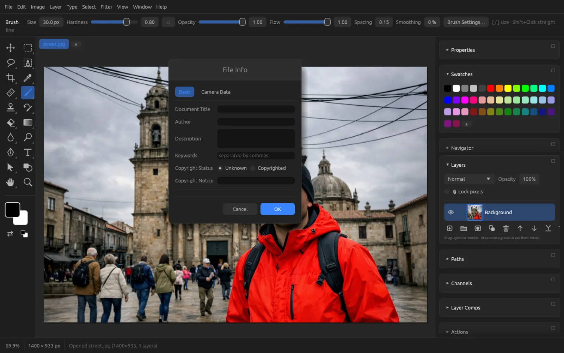Image resolution: width=564 pixels, height=353 pixels.
Task: Select the Move tool
Action: tap(11, 48)
